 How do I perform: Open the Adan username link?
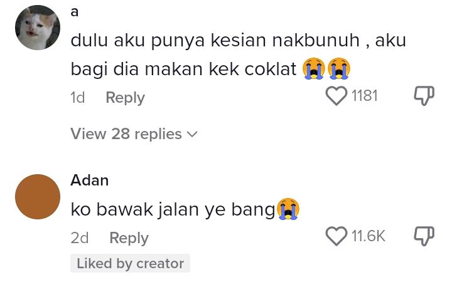click(90, 180)
